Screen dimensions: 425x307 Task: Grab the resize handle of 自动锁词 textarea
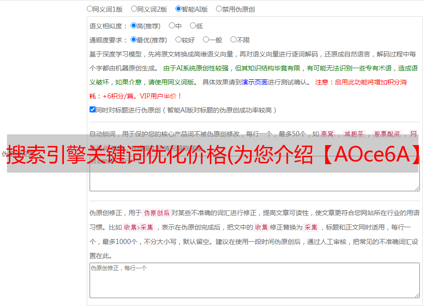pos(417,188)
